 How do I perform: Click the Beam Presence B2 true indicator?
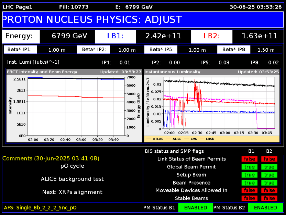coord(269,182)
